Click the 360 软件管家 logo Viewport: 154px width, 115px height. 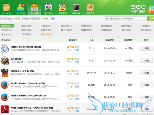[142, 9]
